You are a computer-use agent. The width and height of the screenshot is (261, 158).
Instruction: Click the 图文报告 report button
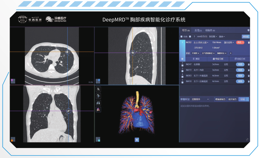[232, 99]
